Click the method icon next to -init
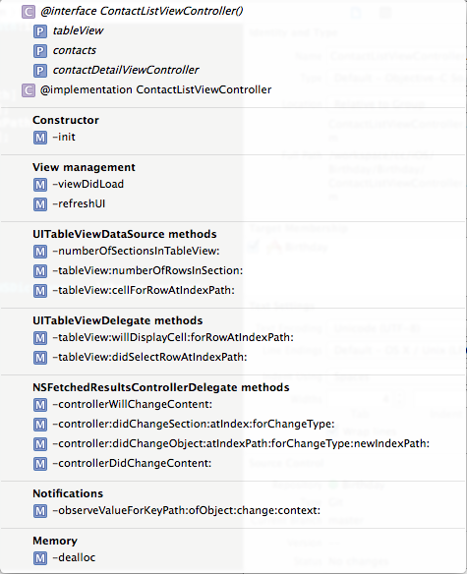 point(40,138)
